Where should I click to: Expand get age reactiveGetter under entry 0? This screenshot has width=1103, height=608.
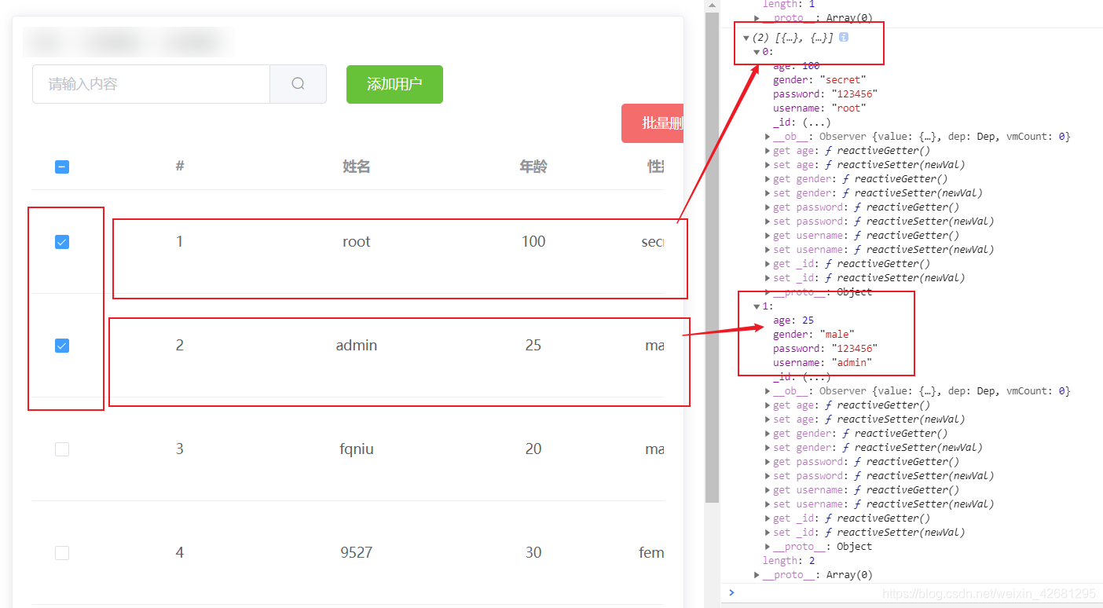[768, 151]
